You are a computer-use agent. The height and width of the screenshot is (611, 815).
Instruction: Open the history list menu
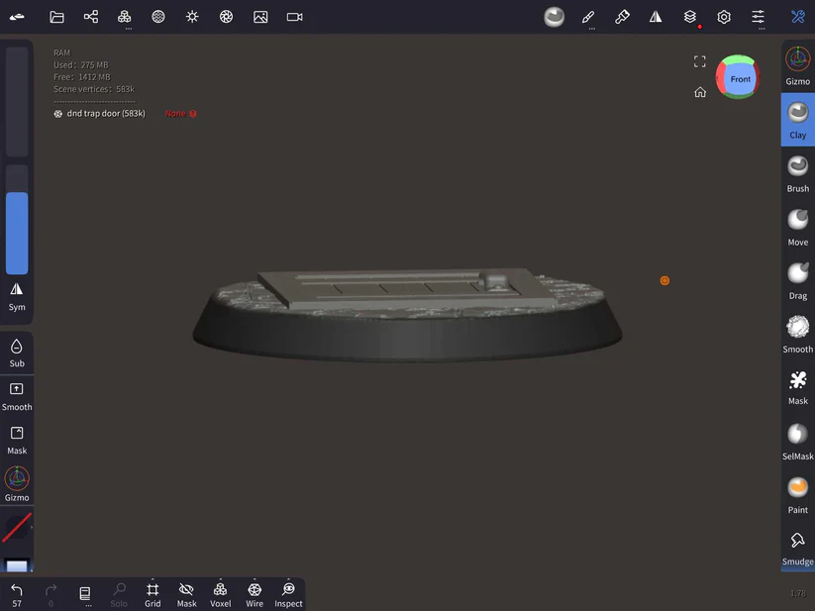[85, 594]
